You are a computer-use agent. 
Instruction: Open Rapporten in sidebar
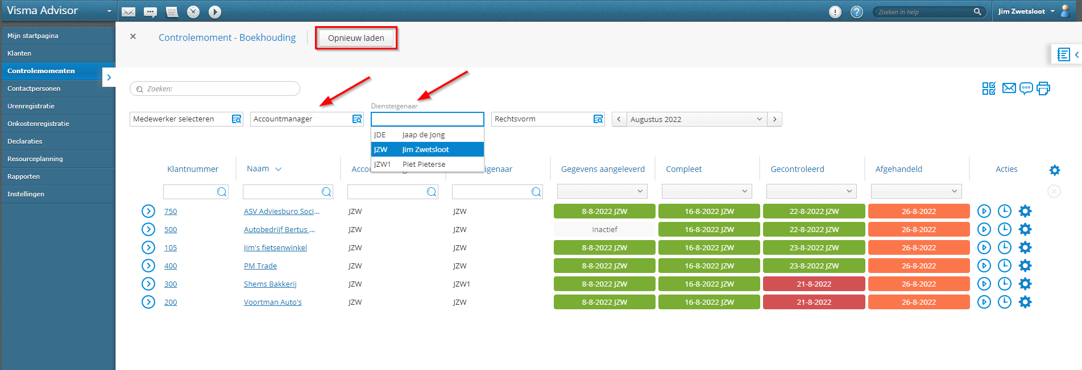click(x=58, y=176)
